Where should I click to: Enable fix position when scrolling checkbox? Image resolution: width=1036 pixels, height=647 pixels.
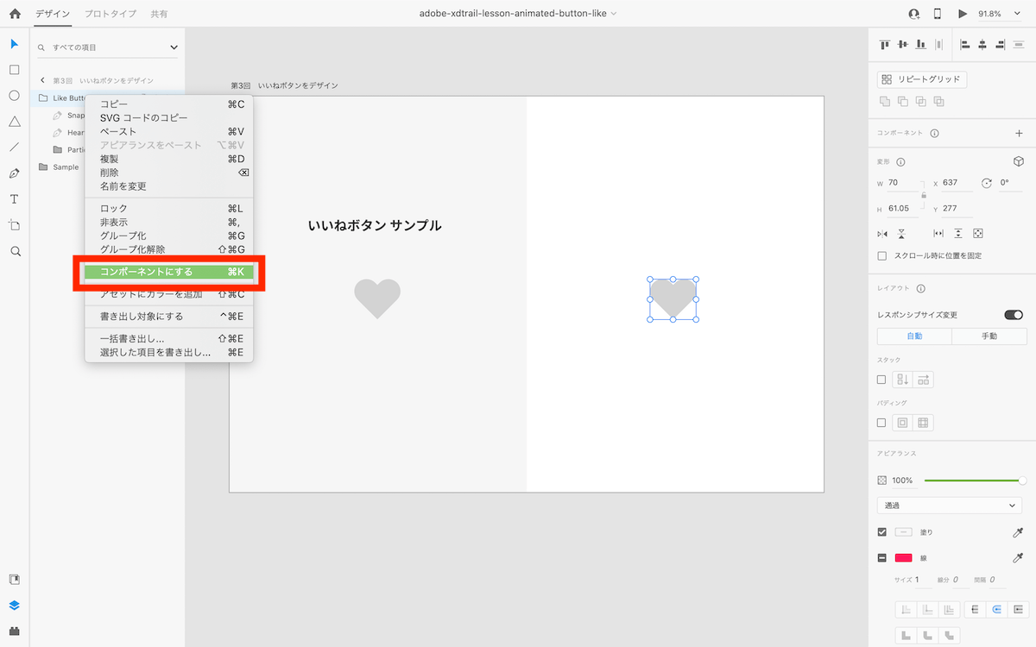pos(881,255)
